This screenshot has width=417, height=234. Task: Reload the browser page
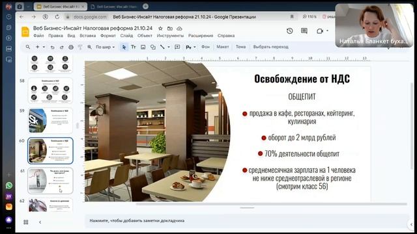pyautogui.click(x=57, y=17)
